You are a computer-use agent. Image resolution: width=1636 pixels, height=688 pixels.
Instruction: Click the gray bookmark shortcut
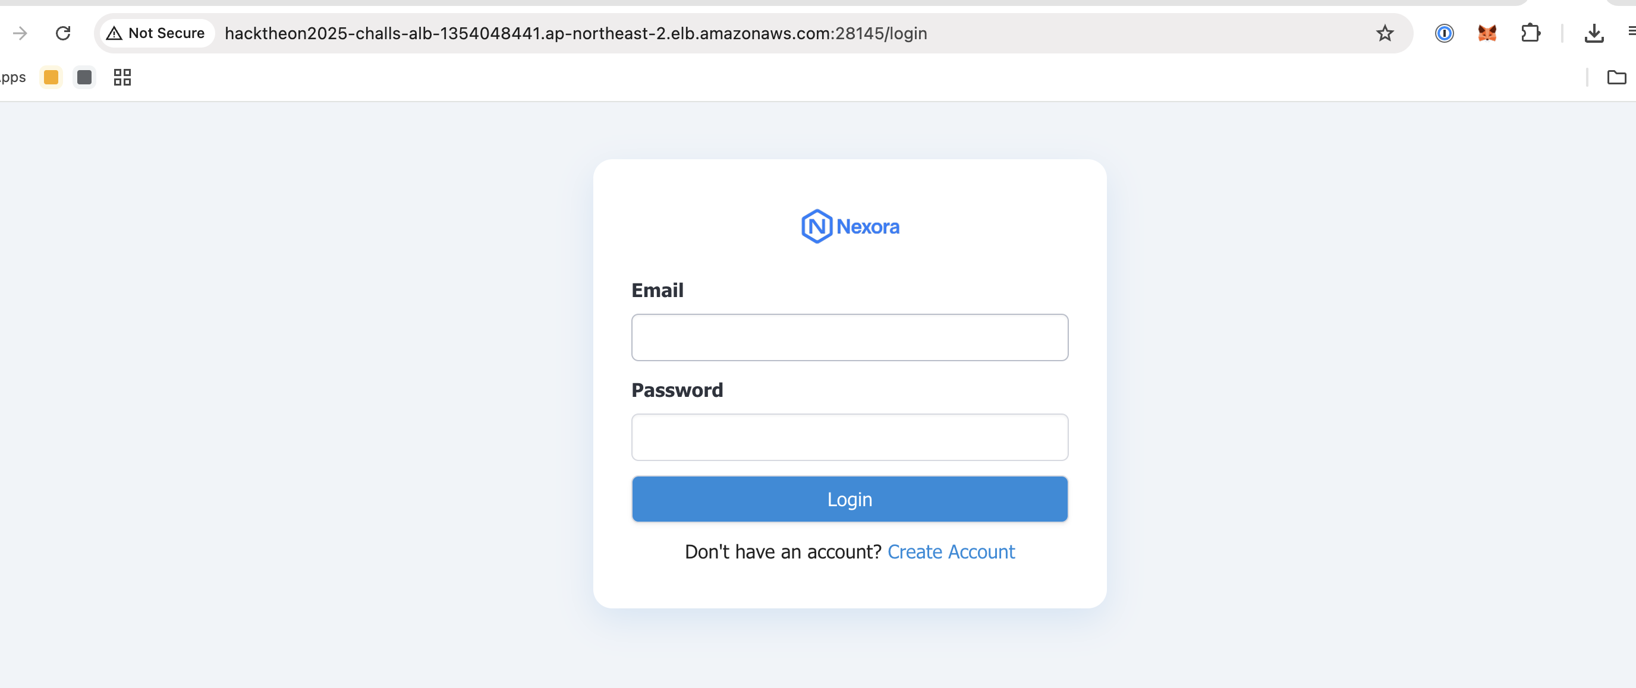pos(84,77)
